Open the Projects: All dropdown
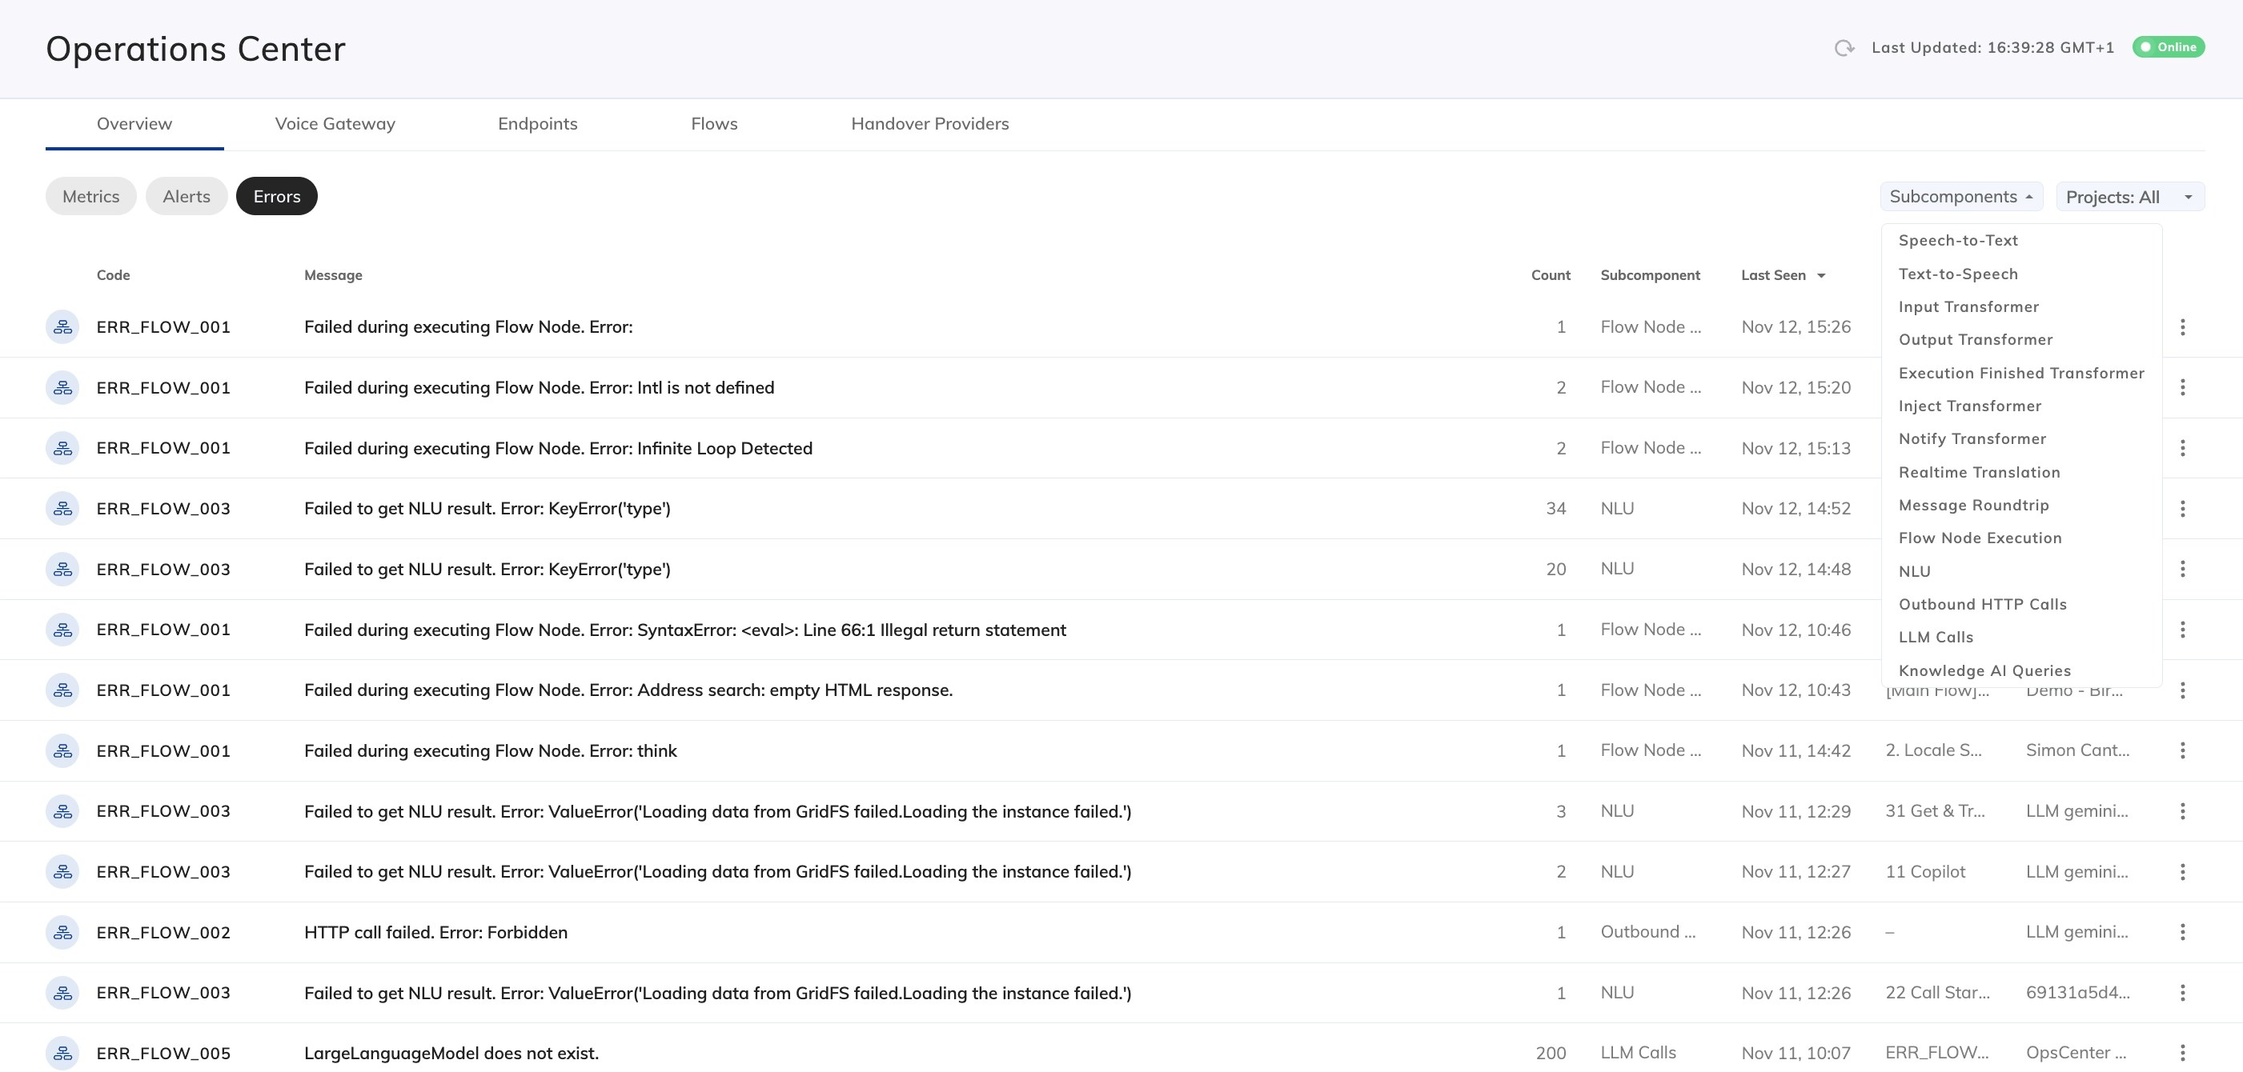Screen dimensions: 2243x1072 pos(2129,197)
